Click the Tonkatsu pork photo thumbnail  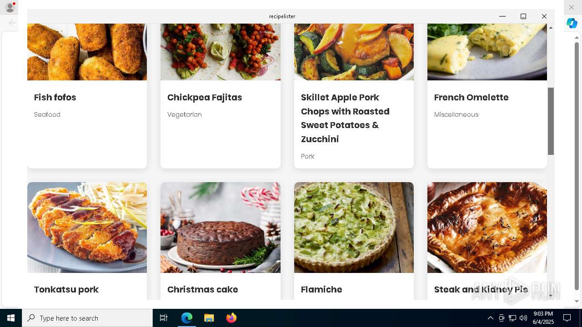pyautogui.click(x=87, y=228)
